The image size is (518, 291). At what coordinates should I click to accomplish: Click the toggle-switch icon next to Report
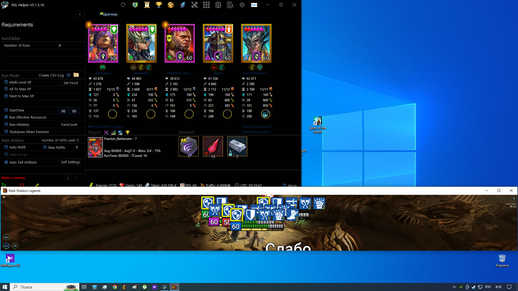(x=120, y=133)
